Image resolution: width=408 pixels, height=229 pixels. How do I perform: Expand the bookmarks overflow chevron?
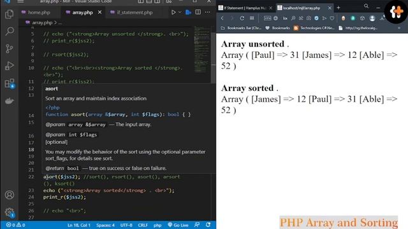coord(399,28)
